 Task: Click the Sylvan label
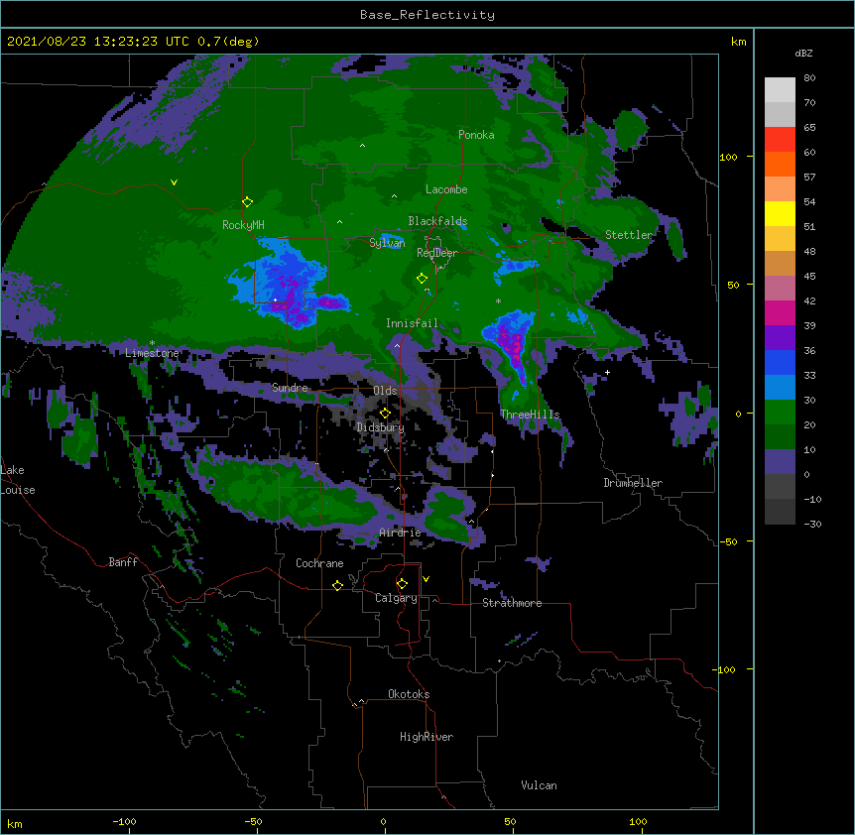[x=387, y=243]
